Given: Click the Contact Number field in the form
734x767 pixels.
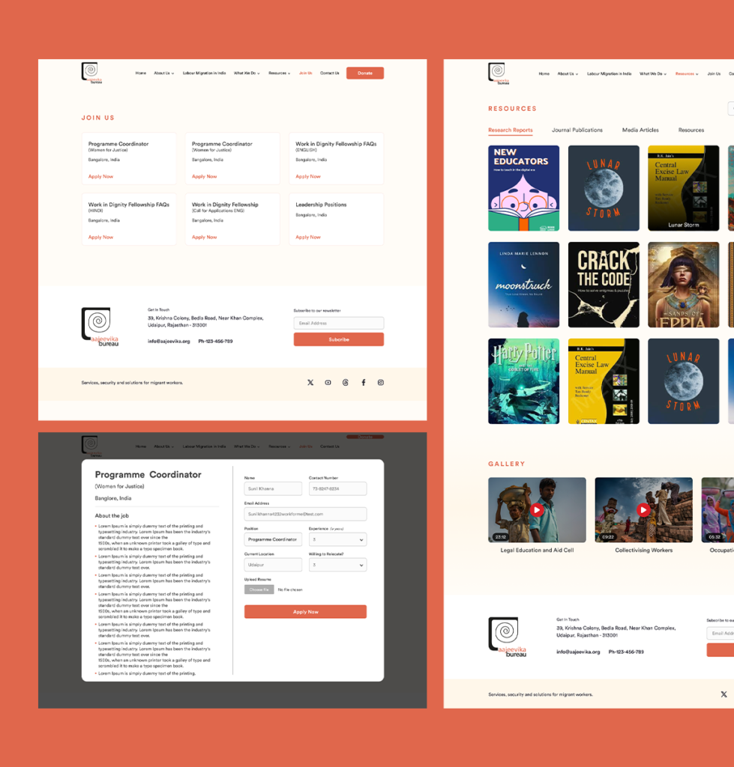Looking at the screenshot, I should point(337,488).
